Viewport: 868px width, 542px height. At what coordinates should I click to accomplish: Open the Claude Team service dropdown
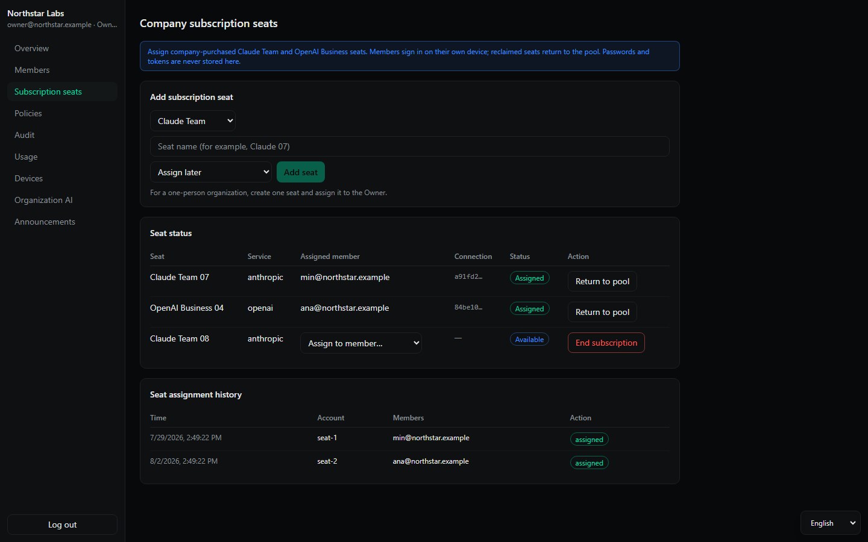pos(193,121)
